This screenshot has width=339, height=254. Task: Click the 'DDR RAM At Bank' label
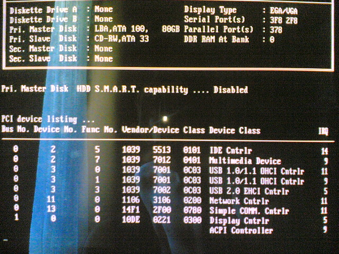pos(217,39)
